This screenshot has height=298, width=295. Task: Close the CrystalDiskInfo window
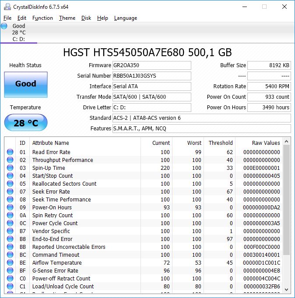pos(284,7)
